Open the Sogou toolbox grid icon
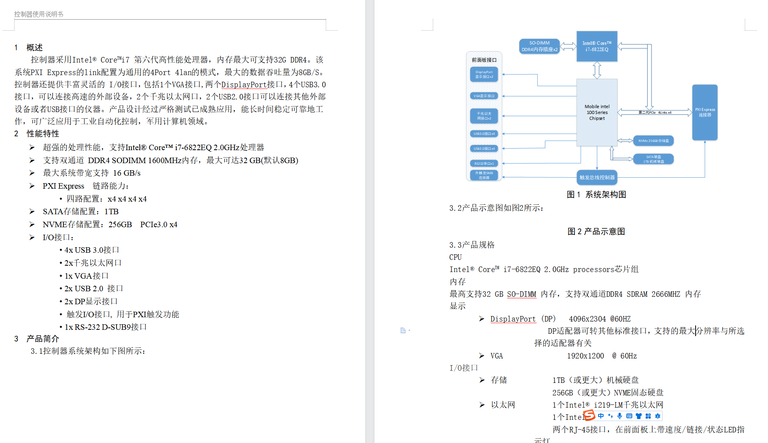 [x=648, y=416]
